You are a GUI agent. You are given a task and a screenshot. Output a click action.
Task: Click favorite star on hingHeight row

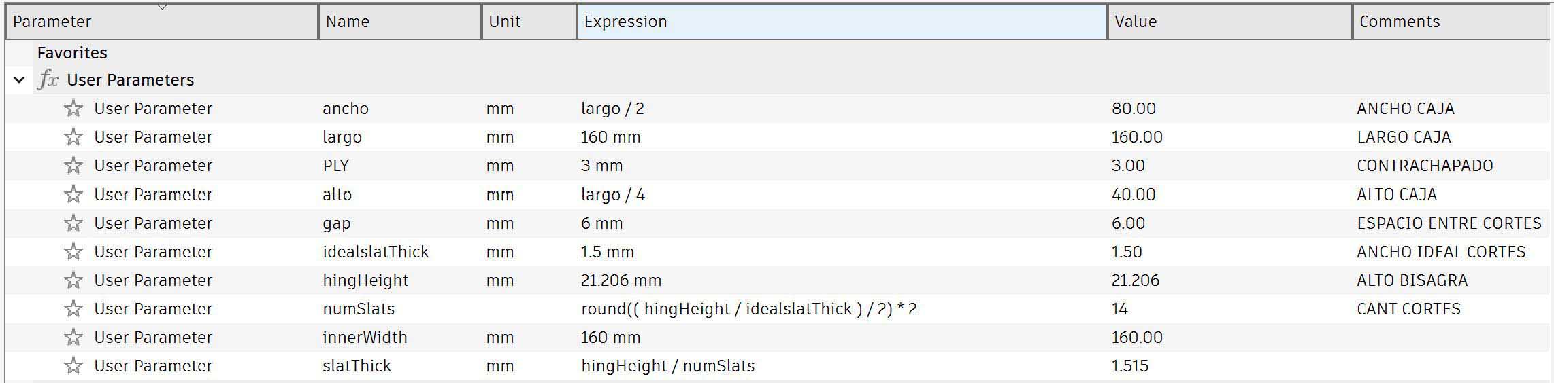pyautogui.click(x=73, y=280)
